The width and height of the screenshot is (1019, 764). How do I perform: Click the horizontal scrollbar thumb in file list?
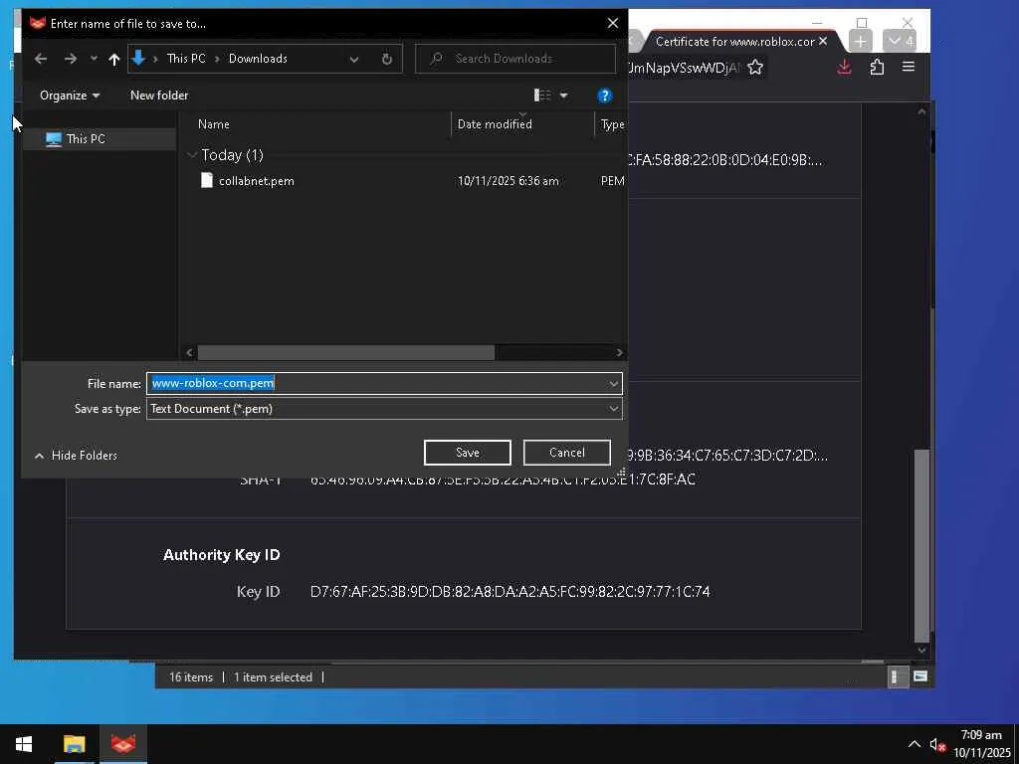[345, 352]
